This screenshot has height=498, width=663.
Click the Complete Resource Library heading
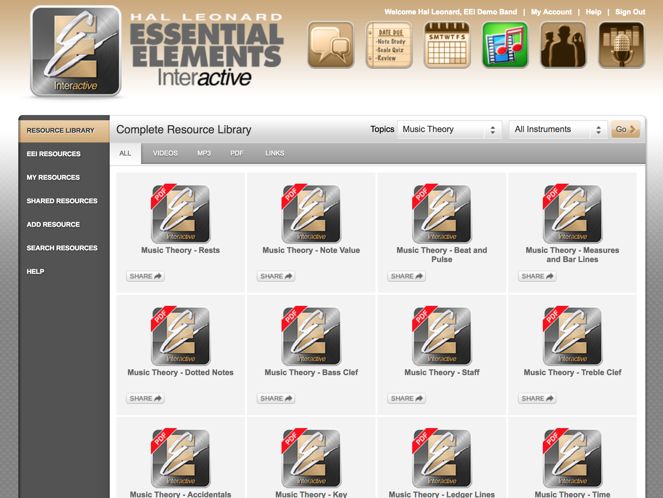click(184, 130)
